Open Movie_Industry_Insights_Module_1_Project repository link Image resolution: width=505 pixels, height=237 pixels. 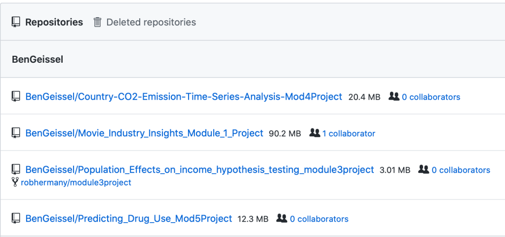144,133
